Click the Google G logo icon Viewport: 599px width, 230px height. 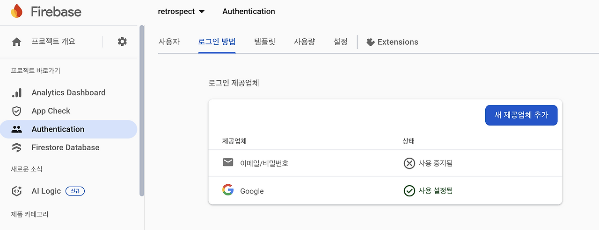coord(228,190)
